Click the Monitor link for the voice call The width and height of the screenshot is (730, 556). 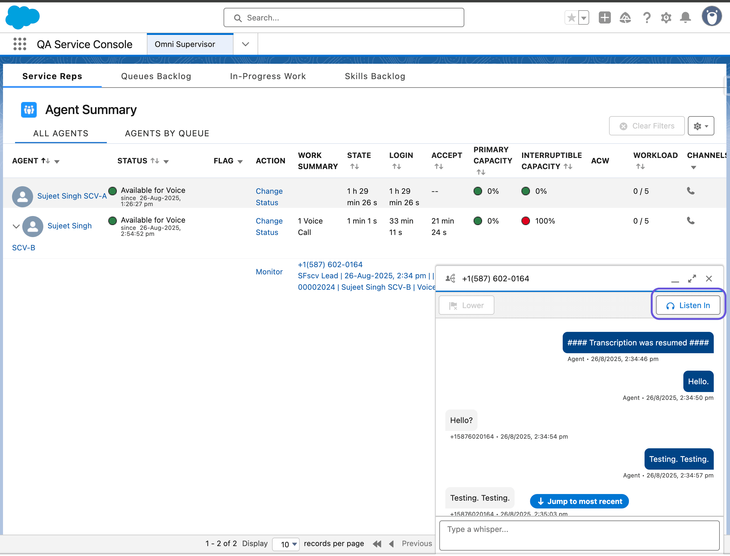coord(269,271)
